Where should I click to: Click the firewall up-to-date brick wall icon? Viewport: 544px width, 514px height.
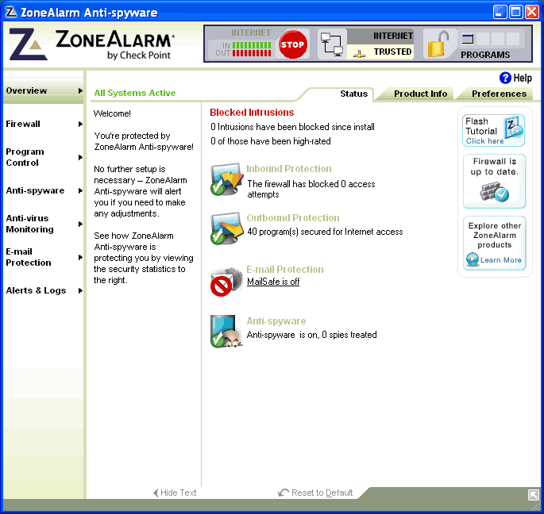(x=495, y=192)
